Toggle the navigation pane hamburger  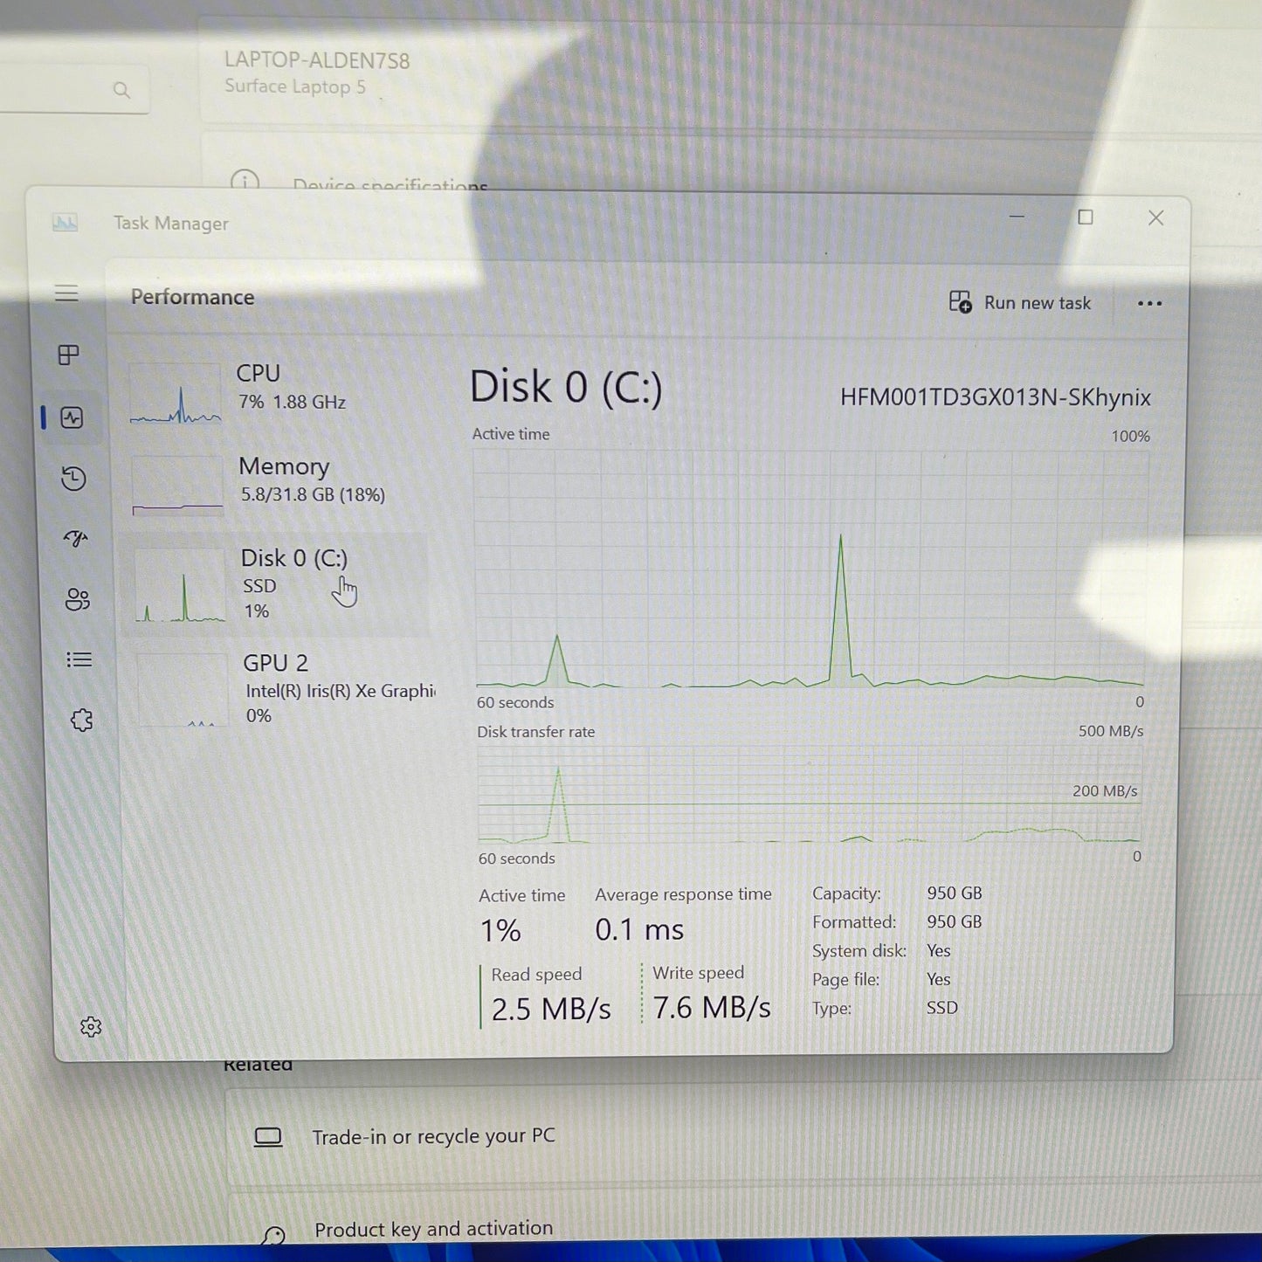(x=66, y=294)
